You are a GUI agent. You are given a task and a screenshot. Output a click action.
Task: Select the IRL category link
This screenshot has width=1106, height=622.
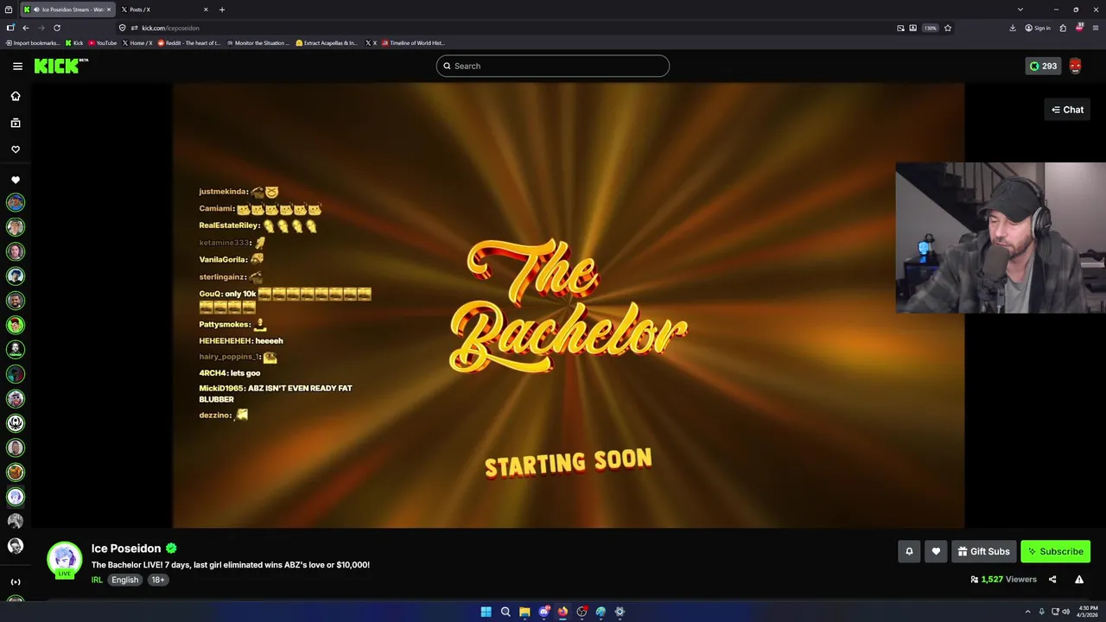97,580
